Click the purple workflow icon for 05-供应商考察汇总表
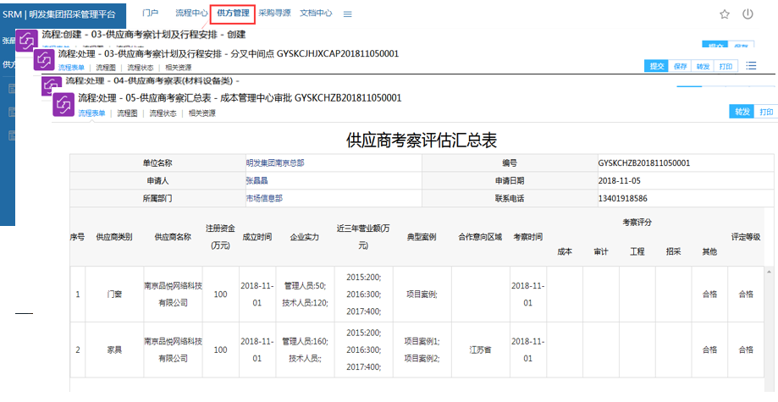This screenshot has height=402, width=778. [x=63, y=104]
